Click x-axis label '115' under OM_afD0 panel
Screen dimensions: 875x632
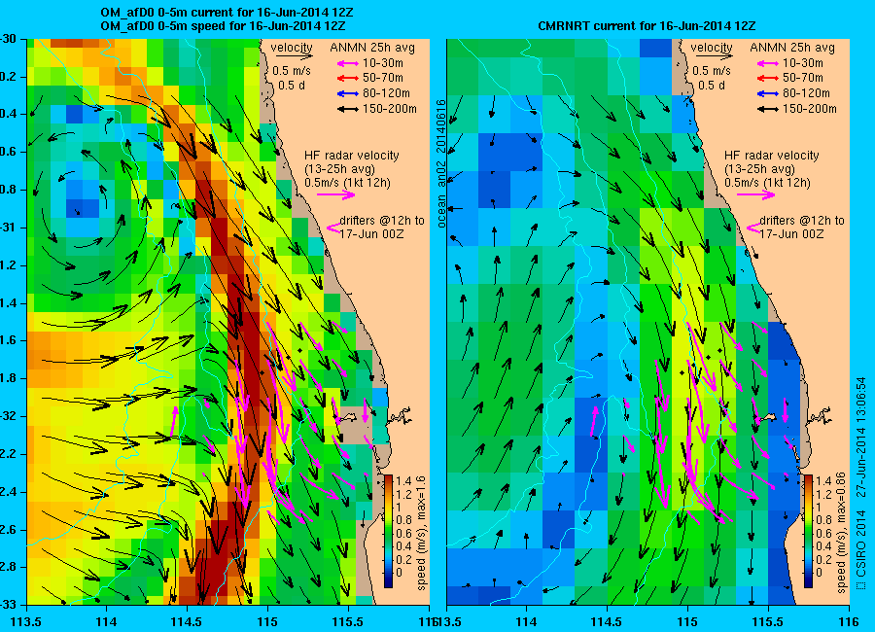point(268,622)
